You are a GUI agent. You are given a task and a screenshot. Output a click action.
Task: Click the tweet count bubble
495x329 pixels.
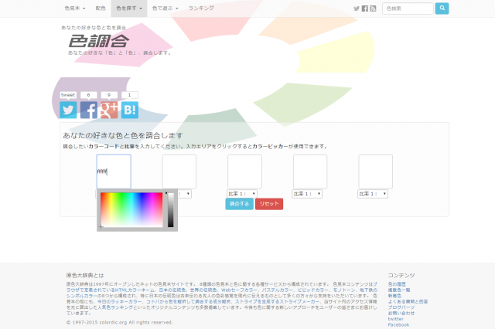point(68,95)
